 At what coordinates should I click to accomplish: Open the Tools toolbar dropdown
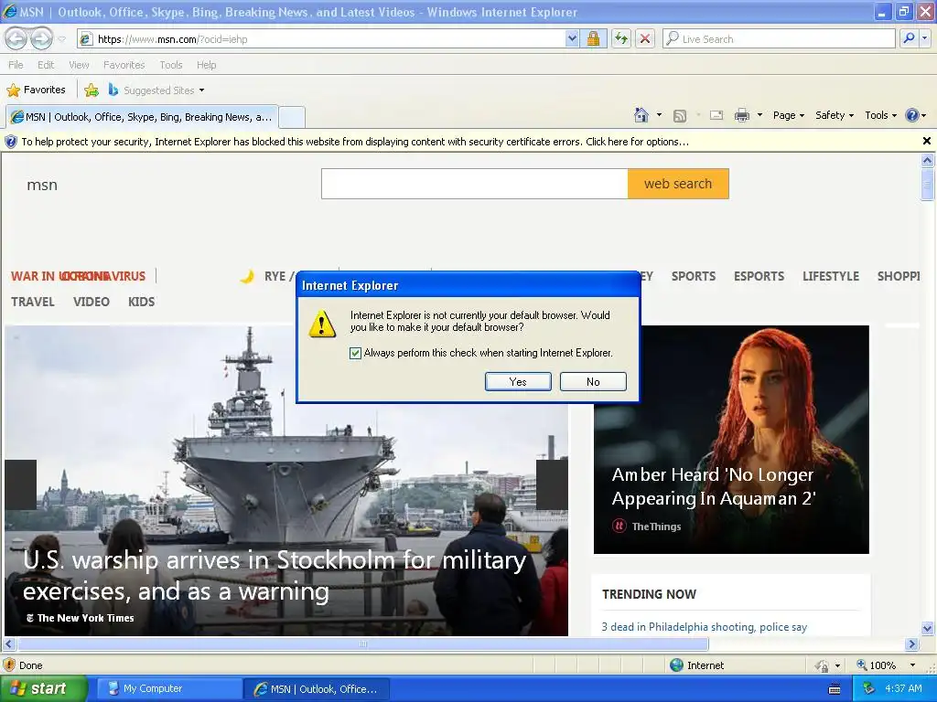[x=880, y=115]
